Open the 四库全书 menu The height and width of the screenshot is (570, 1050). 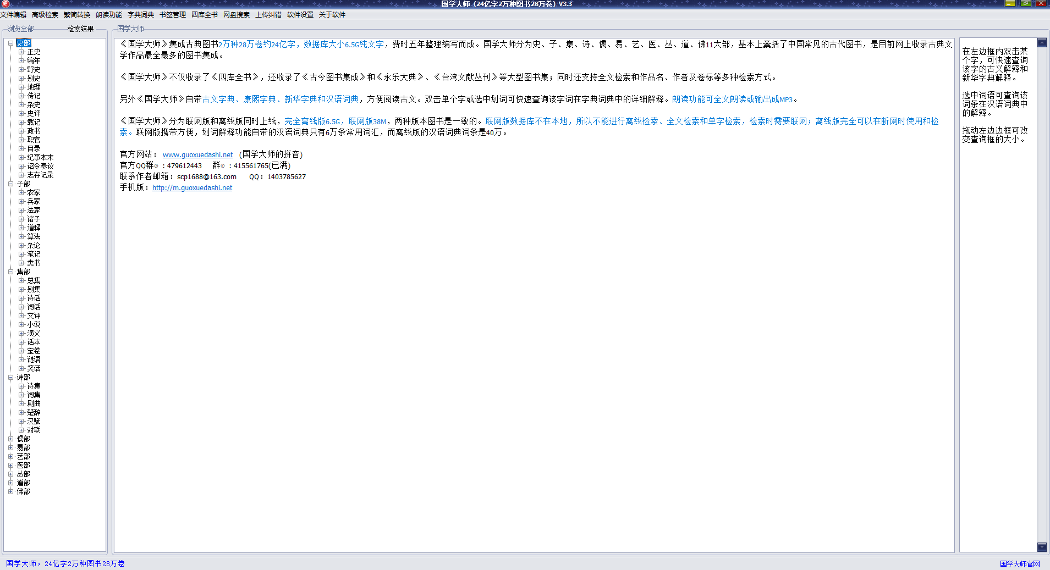click(x=205, y=15)
